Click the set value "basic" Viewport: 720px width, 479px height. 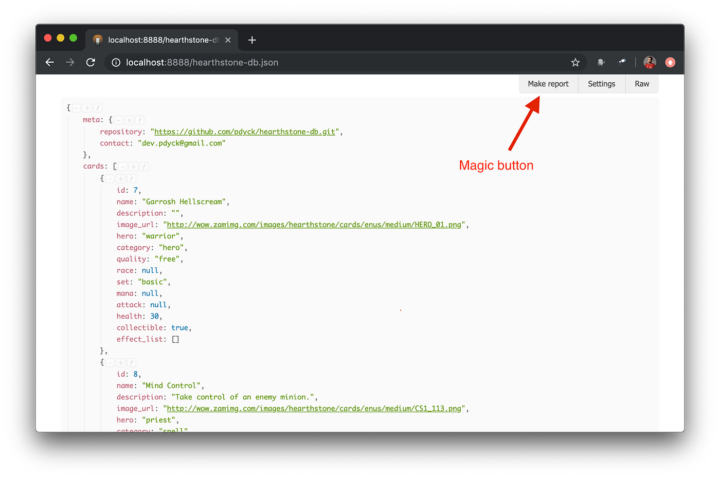(x=153, y=282)
